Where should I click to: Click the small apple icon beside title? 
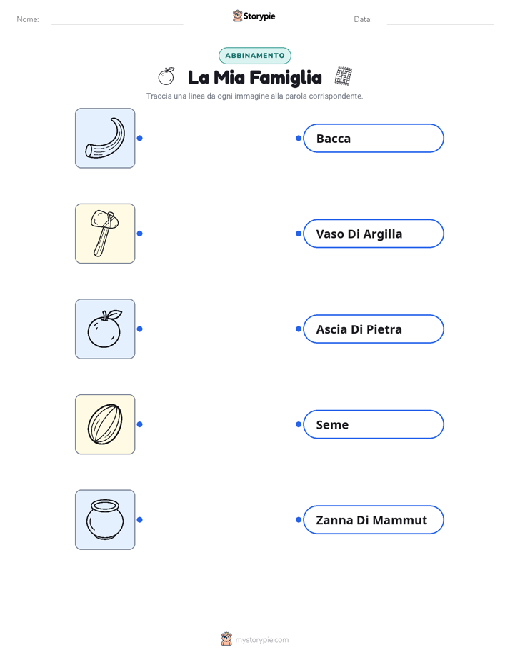(x=166, y=76)
